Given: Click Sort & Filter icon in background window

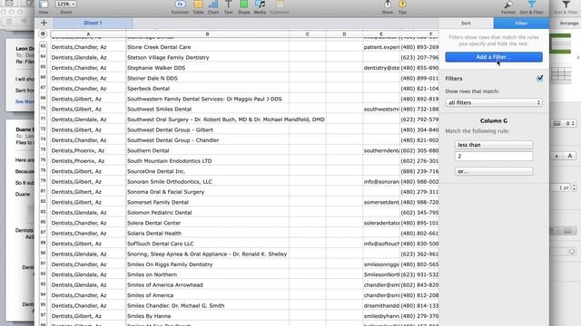Looking at the screenshot, I should coord(566,5).
